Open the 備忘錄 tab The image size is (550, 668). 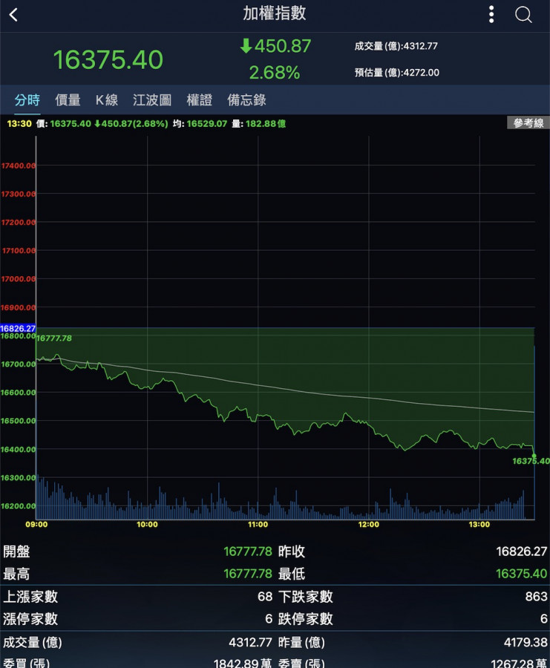tap(246, 99)
